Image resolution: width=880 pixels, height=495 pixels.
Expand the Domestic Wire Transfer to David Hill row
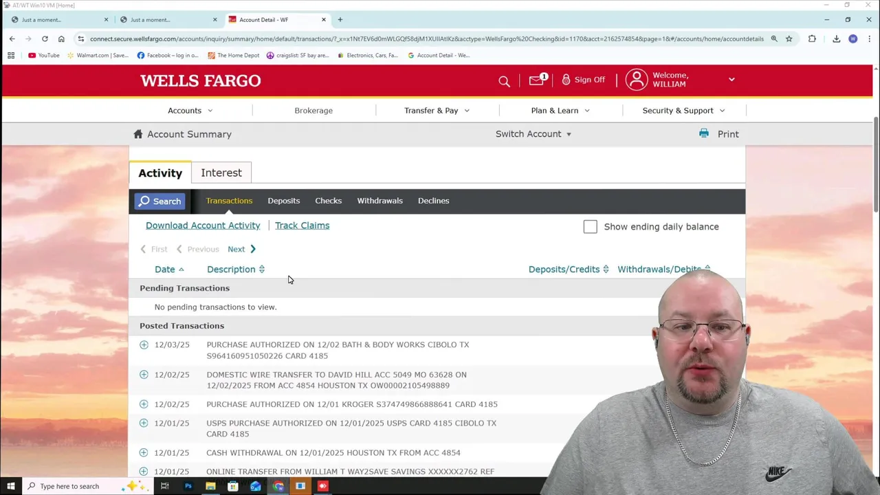point(144,375)
